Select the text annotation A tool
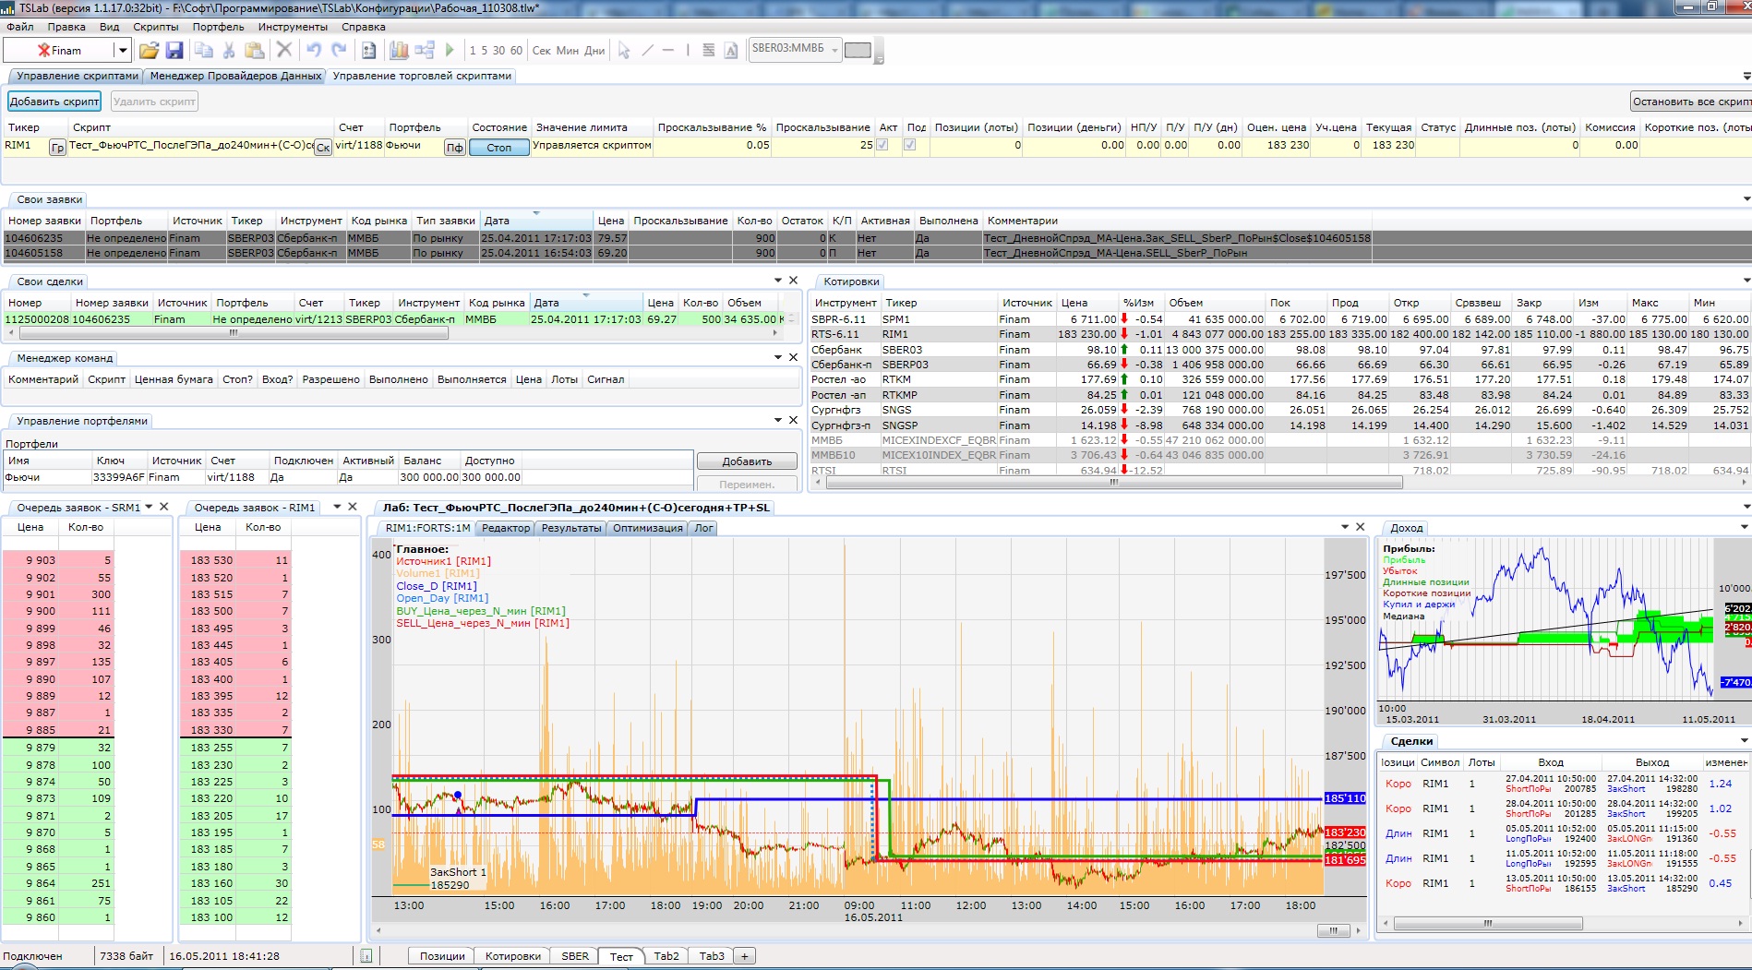Viewport: 1752px width, 970px height. pyautogui.click(x=731, y=51)
